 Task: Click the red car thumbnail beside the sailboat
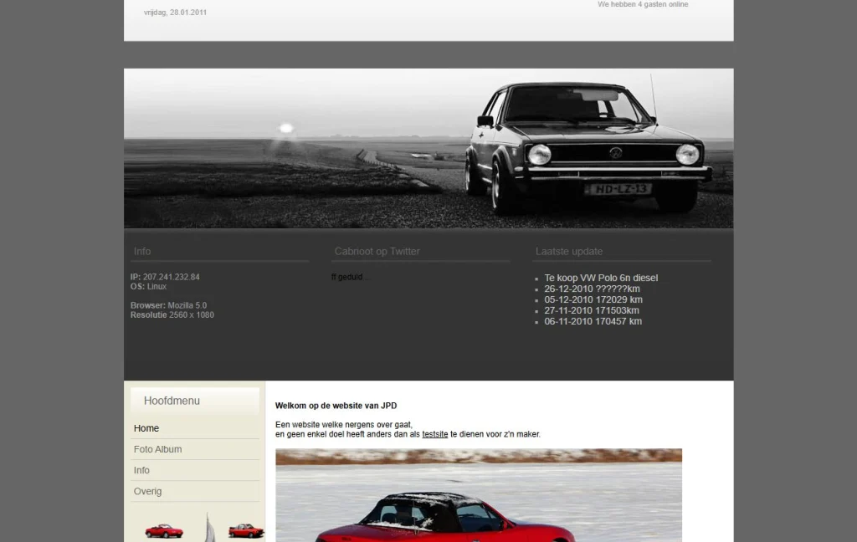point(246,530)
